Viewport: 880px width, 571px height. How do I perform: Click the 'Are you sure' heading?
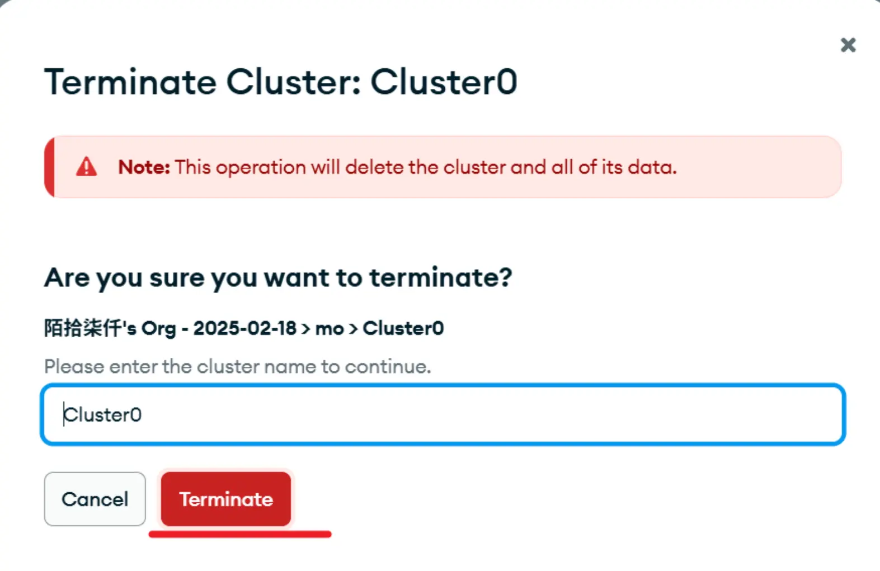click(278, 277)
